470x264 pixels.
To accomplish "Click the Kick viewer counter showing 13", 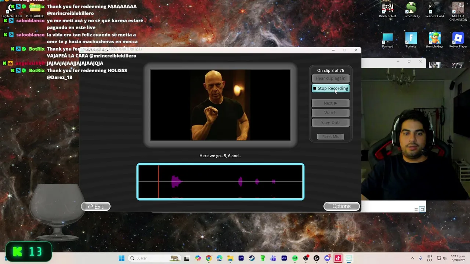I will point(28,252).
